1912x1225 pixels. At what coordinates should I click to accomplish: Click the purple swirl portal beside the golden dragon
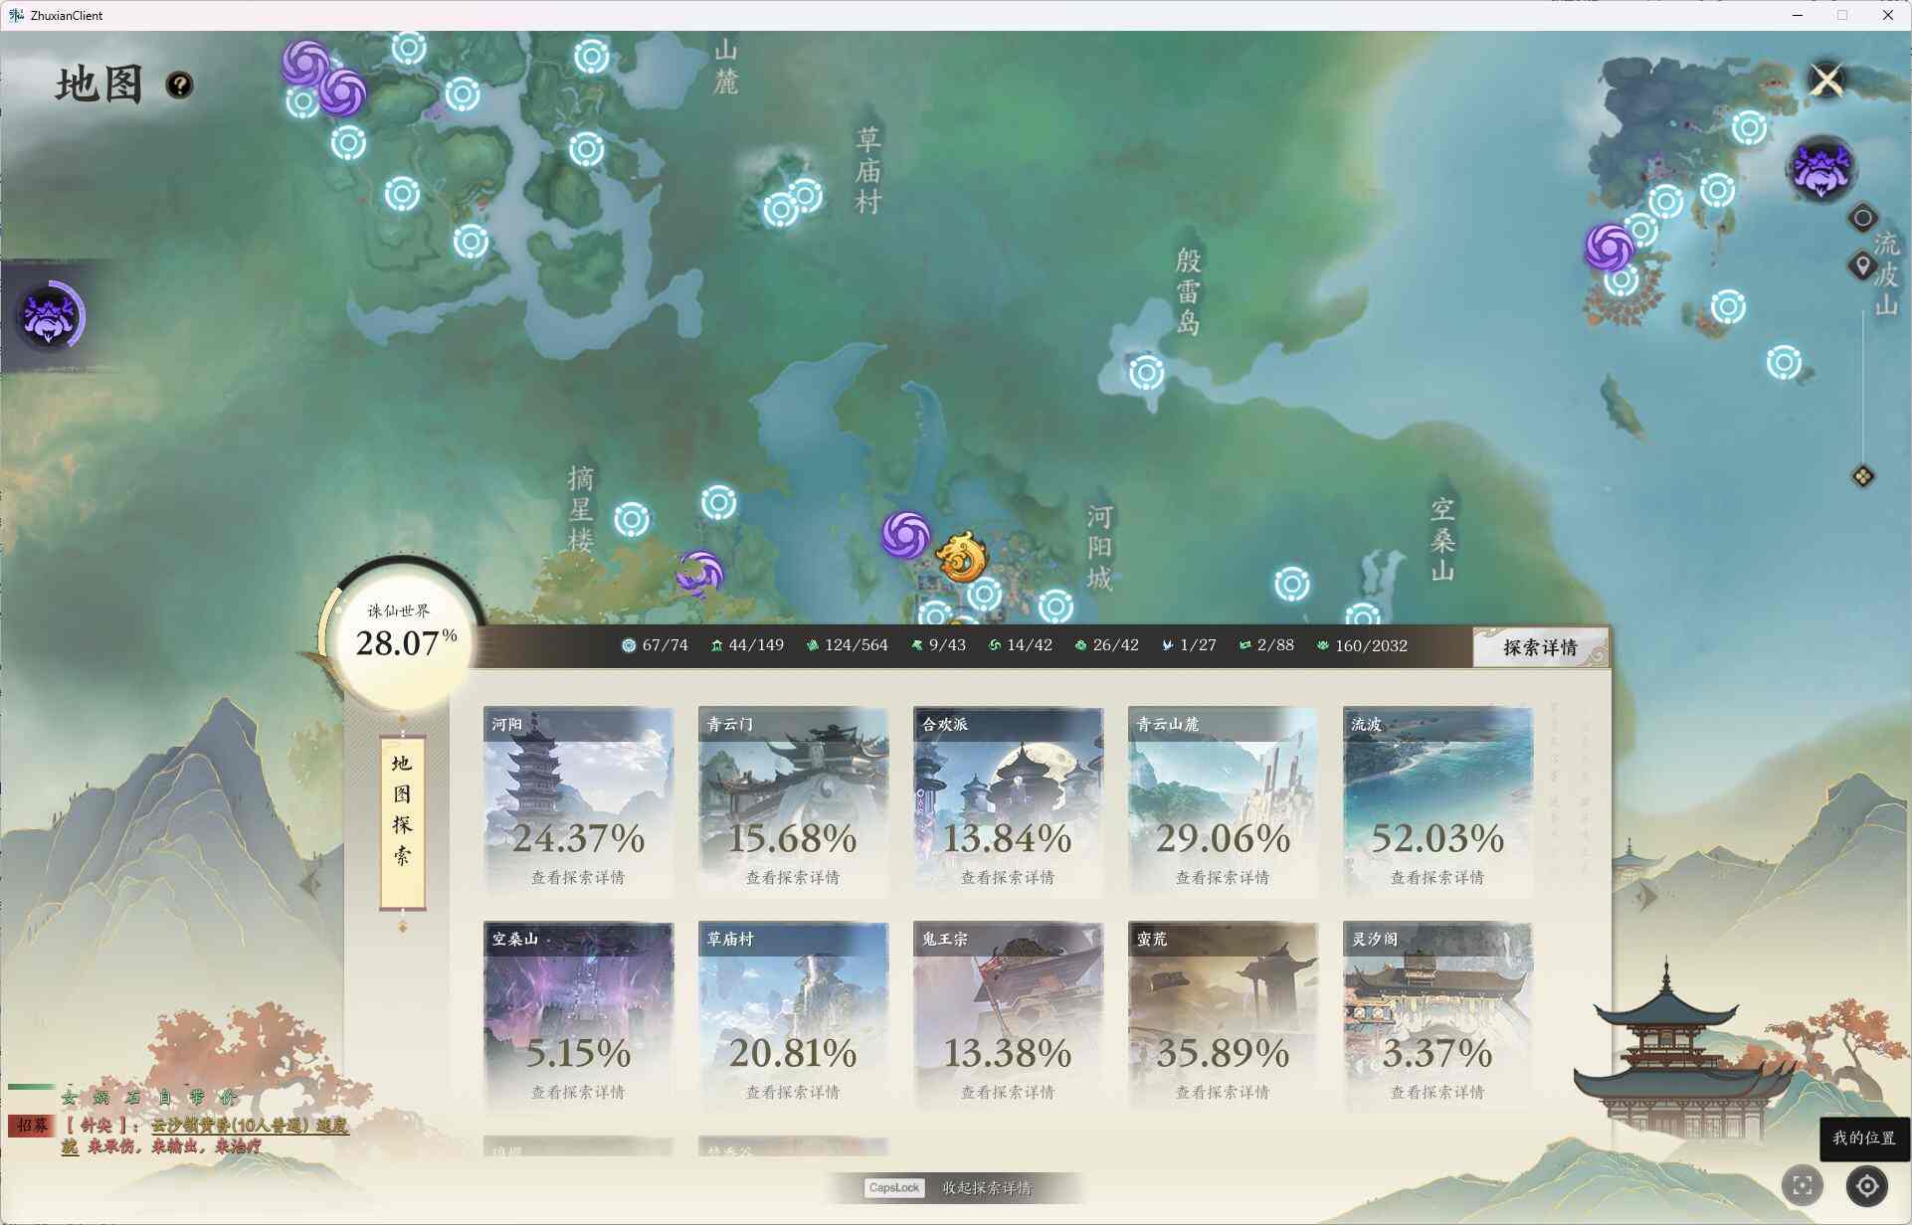click(x=905, y=535)
